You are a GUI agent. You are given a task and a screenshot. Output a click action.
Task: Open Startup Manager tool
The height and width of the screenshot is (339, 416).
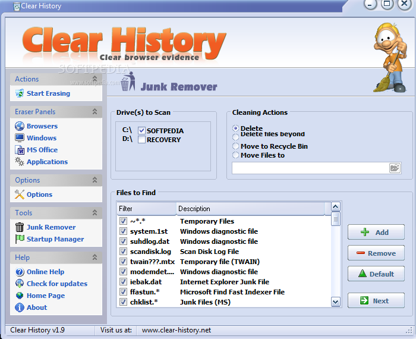pos(55,239)
